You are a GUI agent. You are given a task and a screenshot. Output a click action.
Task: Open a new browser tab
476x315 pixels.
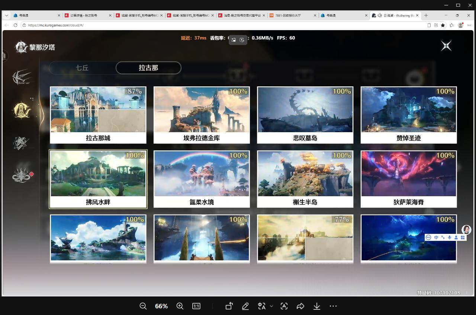[426, 15]
